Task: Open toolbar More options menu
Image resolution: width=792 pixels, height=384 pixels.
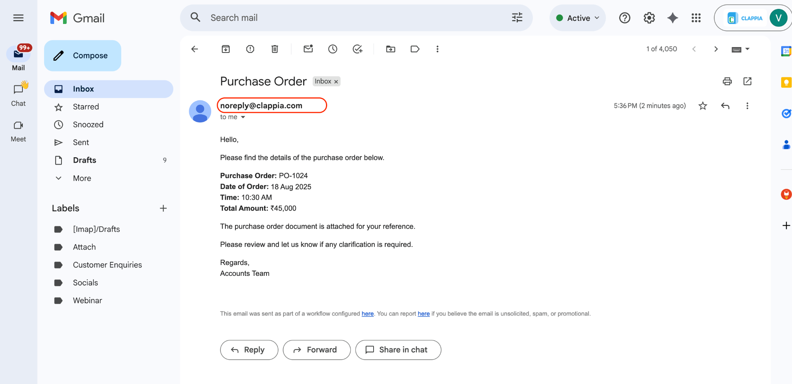Action: 437,49
